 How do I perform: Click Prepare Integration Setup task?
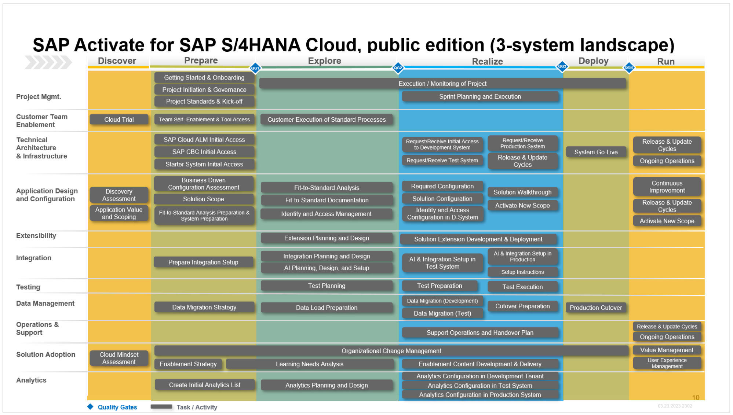[203, 262]
